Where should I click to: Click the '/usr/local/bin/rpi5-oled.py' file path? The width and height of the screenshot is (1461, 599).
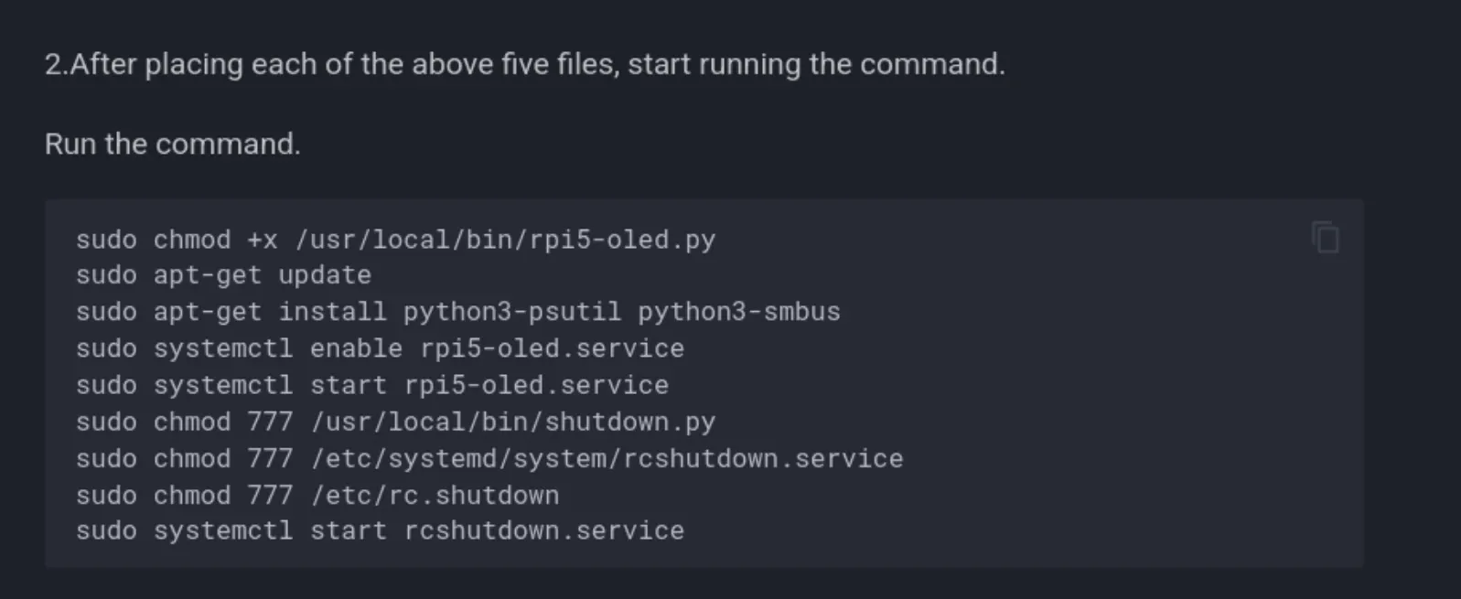click(505, 240)
